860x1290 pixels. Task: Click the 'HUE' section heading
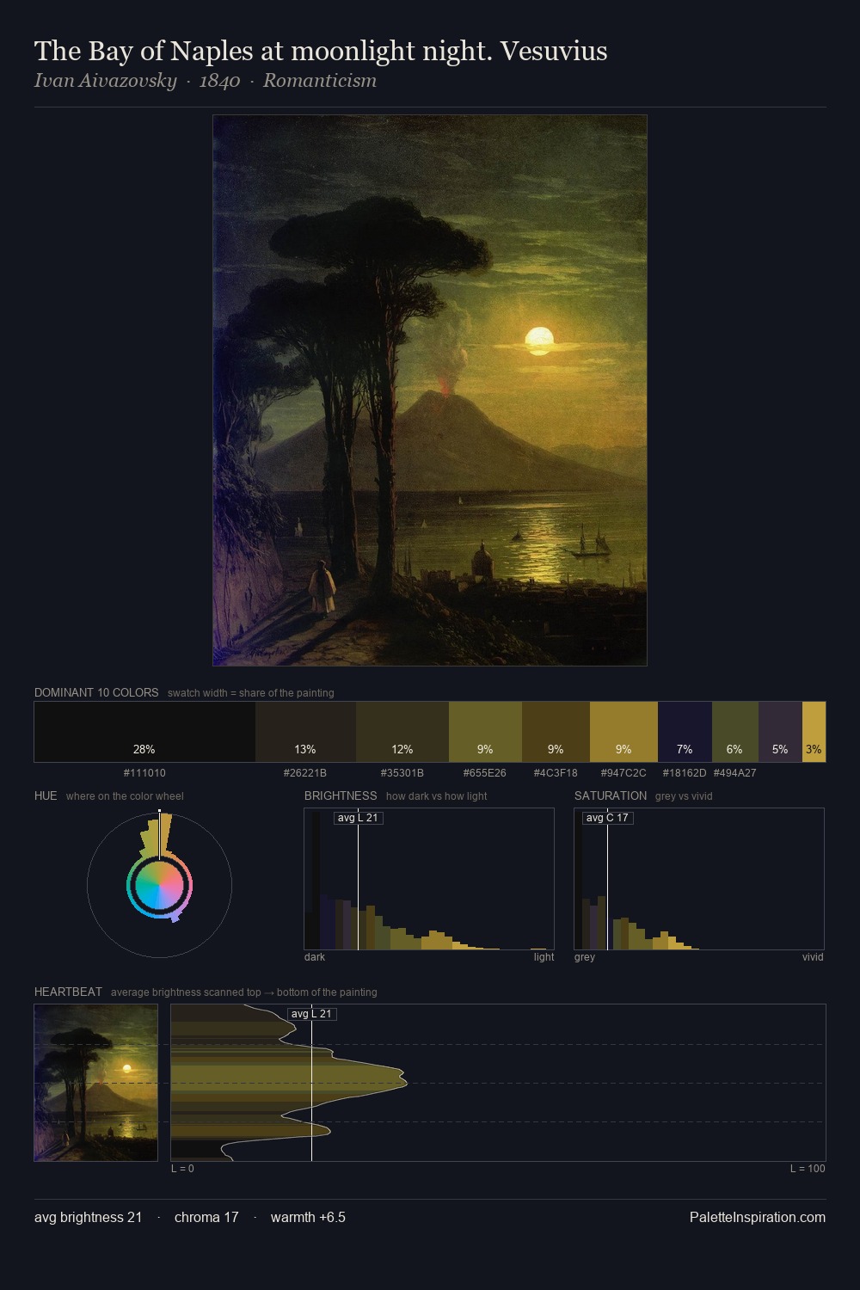pos(46,795)
